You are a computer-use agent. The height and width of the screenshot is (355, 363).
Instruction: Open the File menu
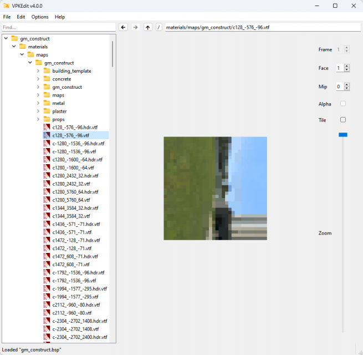click(x=7, y=17)
